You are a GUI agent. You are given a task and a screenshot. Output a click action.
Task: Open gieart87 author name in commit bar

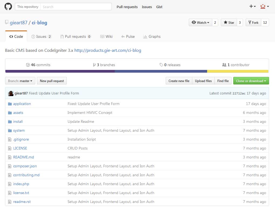pos(21,93)
